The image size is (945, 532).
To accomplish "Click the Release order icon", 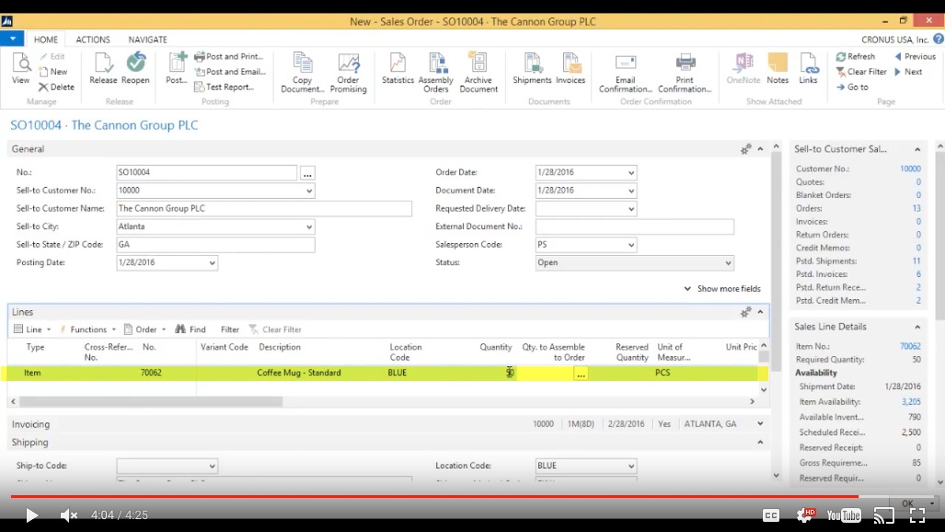I will tap(103, 68).
